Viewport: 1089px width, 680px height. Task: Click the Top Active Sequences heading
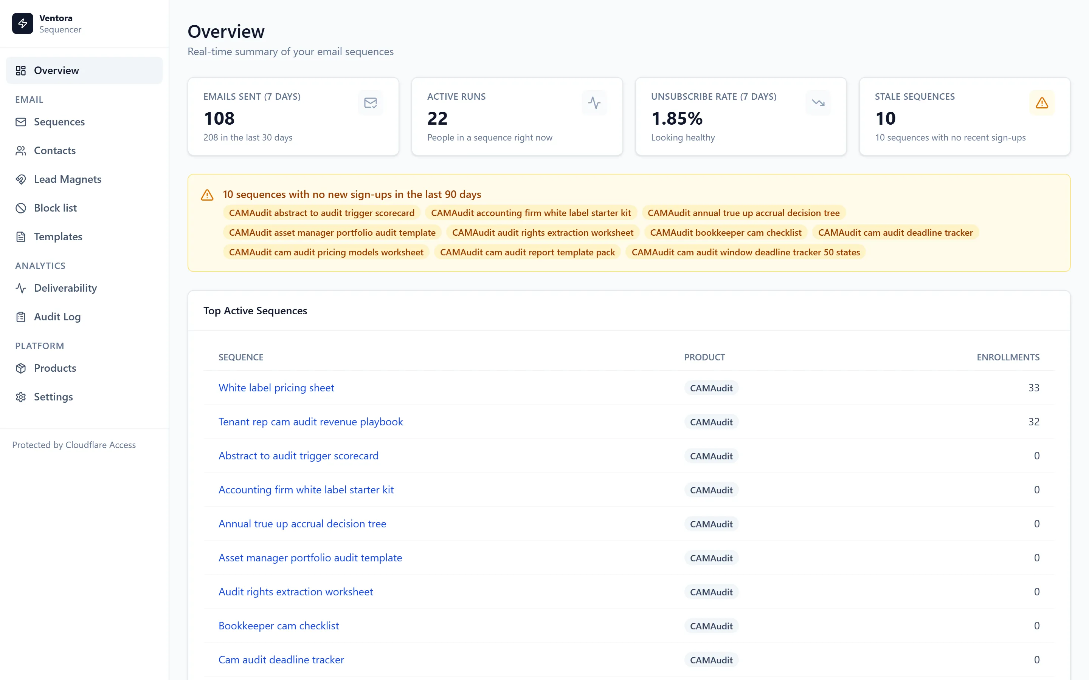(x=255, y=311)
